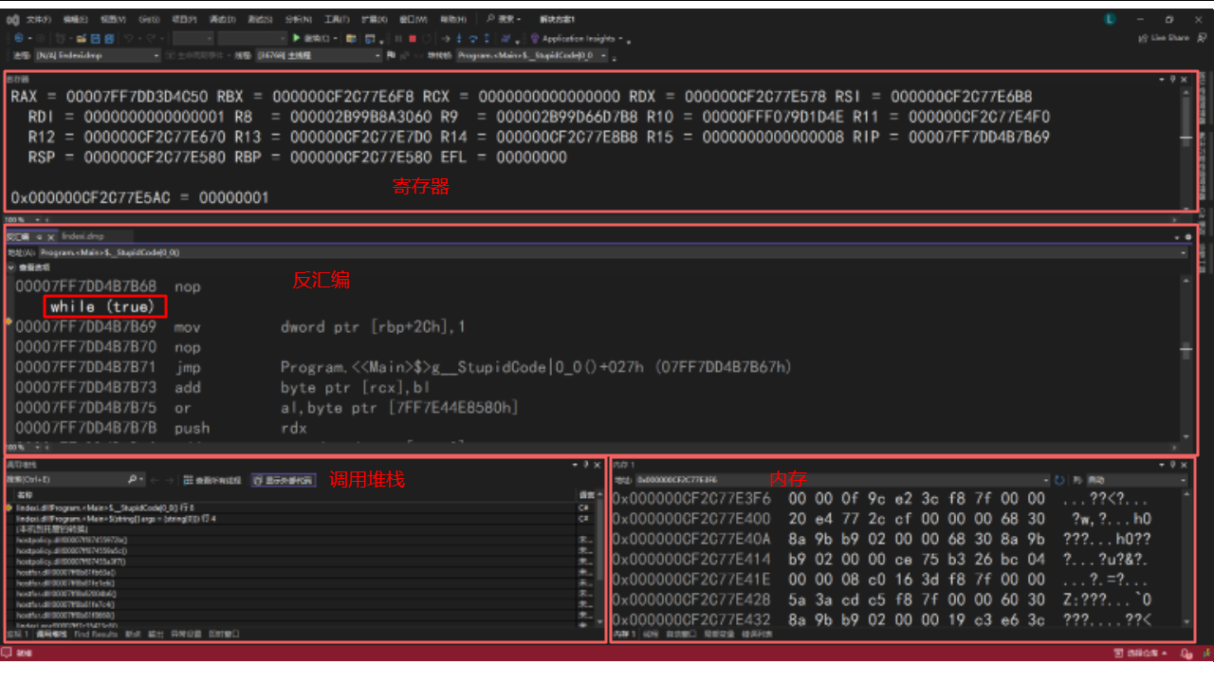The image size is (1214, 683).
Task: Toggle View All Threads in call stack
Action: pos(212,480)
